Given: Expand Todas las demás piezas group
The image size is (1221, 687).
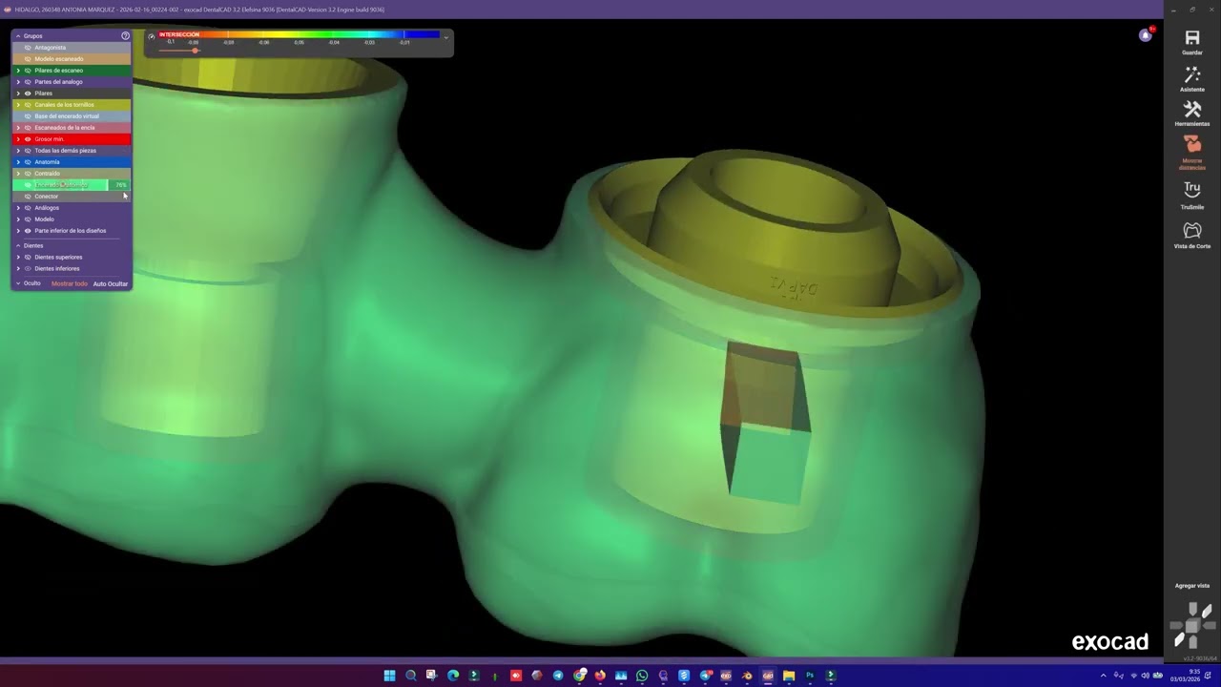Looking at the screenshot, I should 18,151.
